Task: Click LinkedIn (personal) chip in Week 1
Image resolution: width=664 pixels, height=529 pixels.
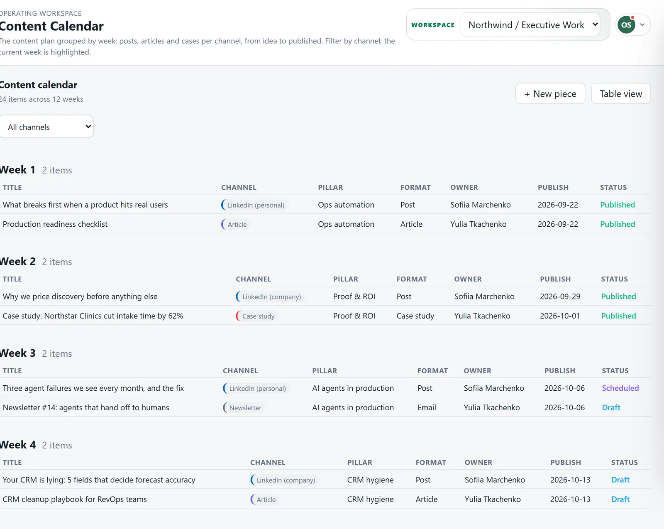Action: point(255,205)
